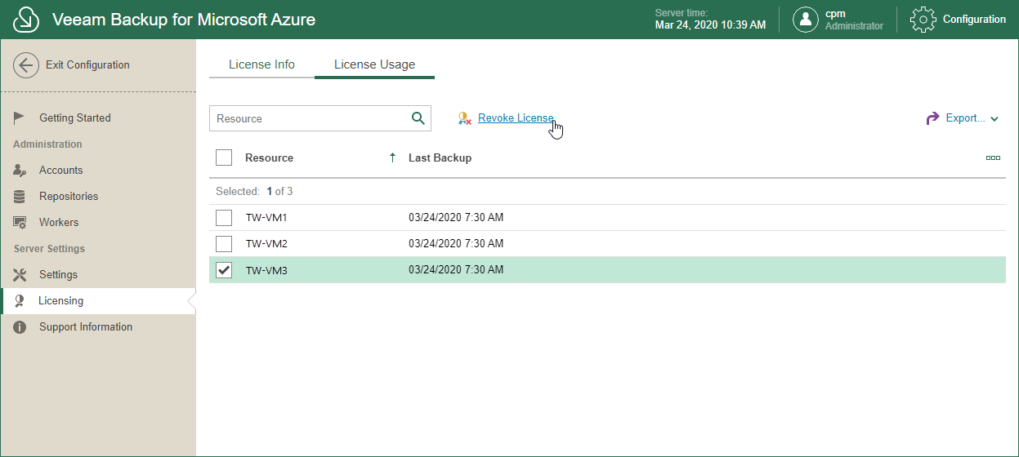Select the License Usage tab
1019x457 pixels.
(x=374, y=64)
